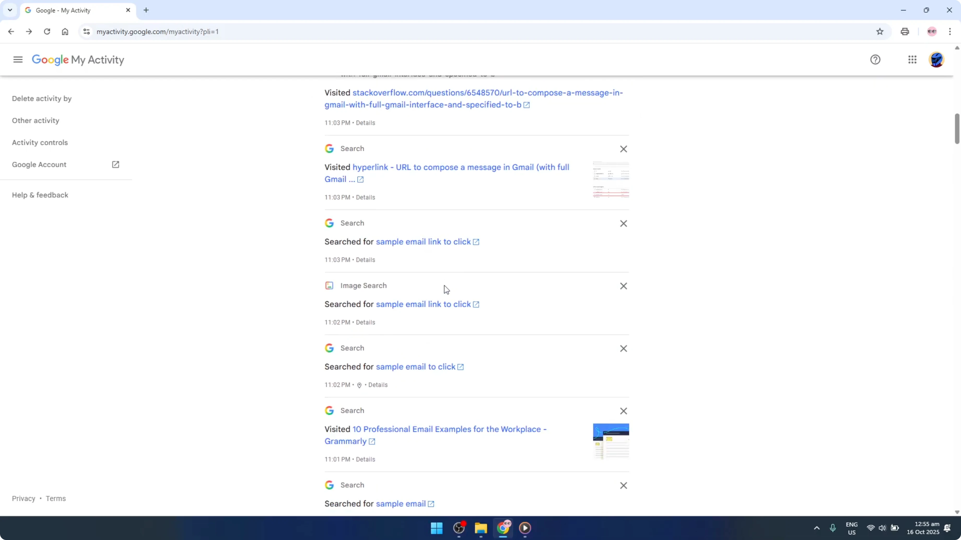This screenshot has width=961, height=540.
Task: Click the location pin on the 11:02 PM search
Action: click(x=359, y=385)
